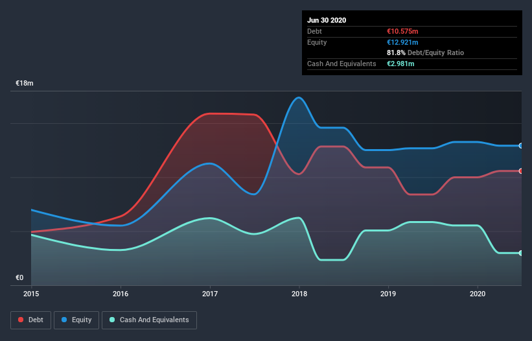Click the 81.8% Debt/Equity Ratio text
Screen dimensions: 532x341
426,53
